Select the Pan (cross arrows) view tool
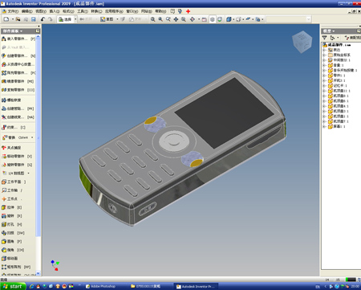This screenshot has width=361, height=290. (x=176, y=19)
